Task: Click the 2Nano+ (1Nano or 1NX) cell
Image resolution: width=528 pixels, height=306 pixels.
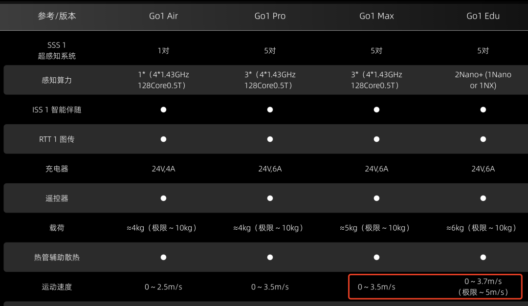Action: coord(483,80)
